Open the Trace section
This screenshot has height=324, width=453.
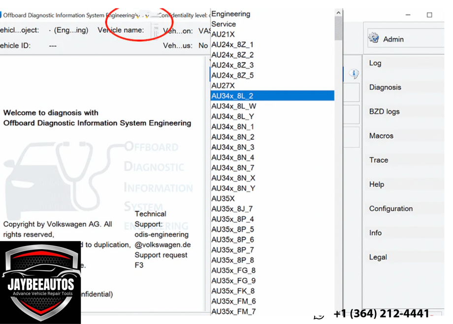coord(379,160)
